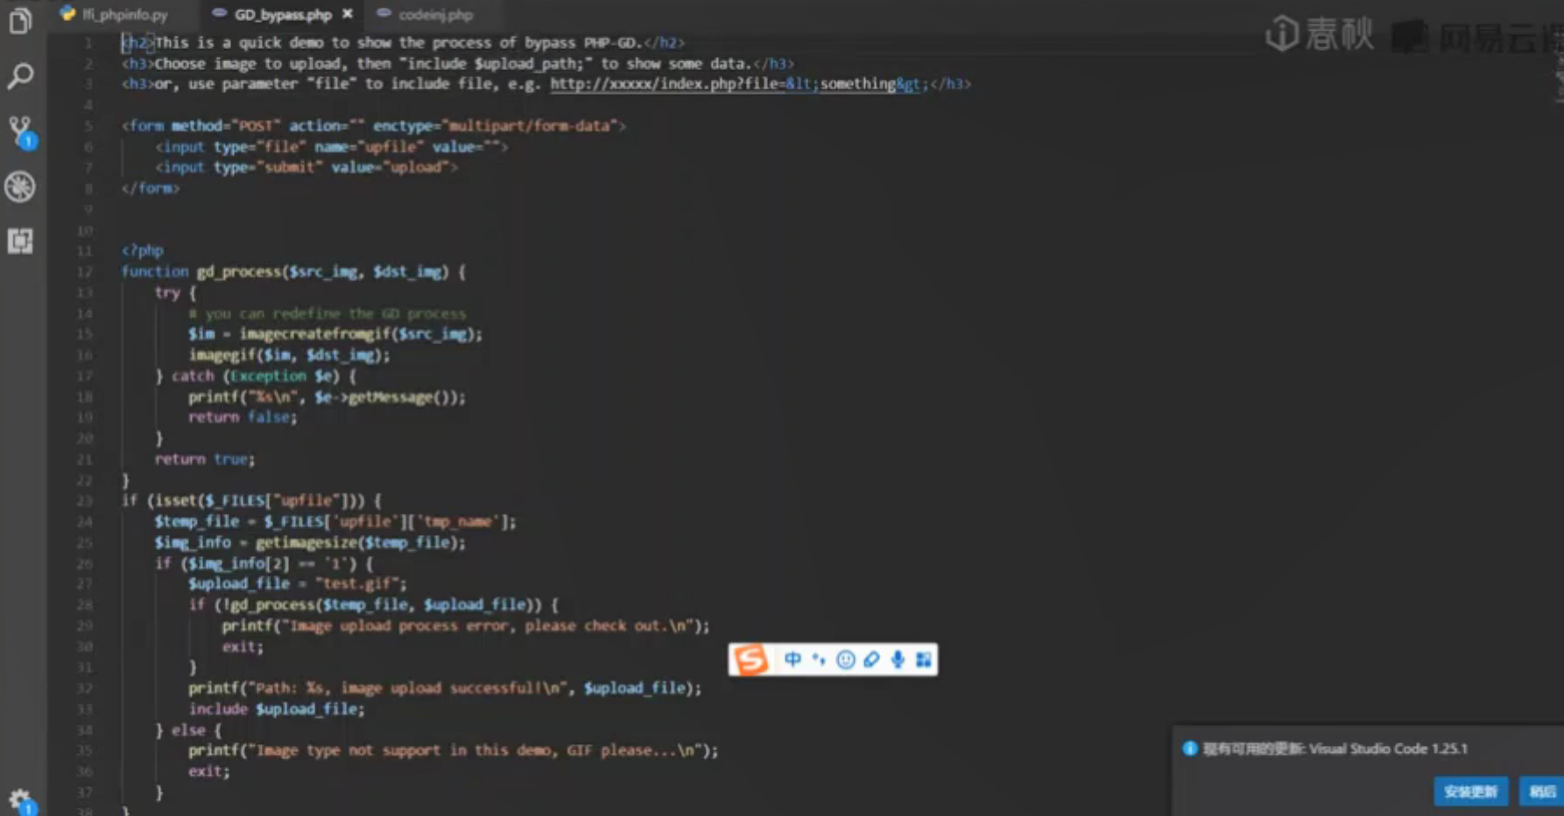Click the $upload_file = "test.gif" line
Viewport: 1564px width, 816px height.
pyautogui.click(x=298, y=584)
